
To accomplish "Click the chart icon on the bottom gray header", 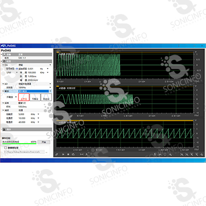I will point(5,129).
